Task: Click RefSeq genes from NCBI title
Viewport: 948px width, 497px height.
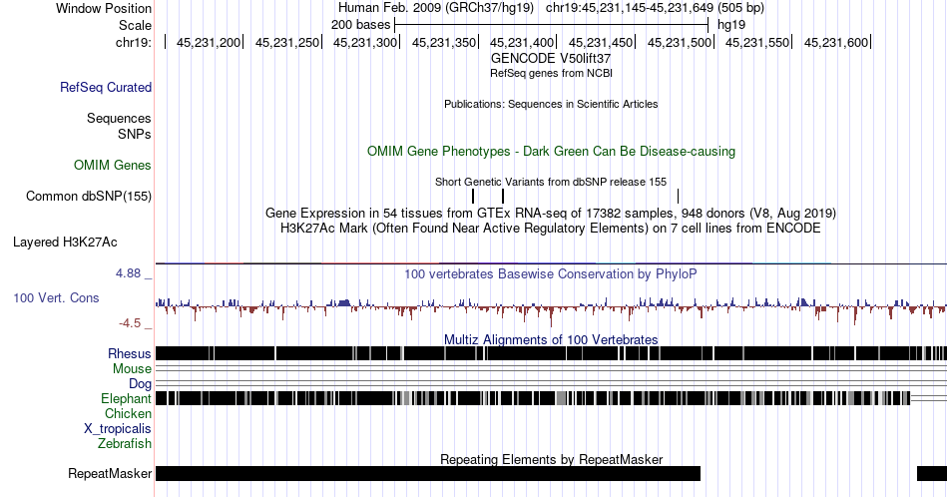Action: pyautogui.click(x=551, y=73)
